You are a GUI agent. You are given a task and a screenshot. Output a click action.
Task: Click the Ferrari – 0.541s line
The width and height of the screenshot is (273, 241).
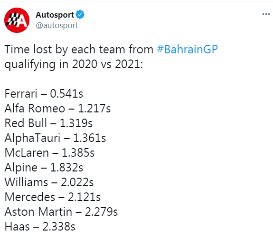[x=44, y=94]
